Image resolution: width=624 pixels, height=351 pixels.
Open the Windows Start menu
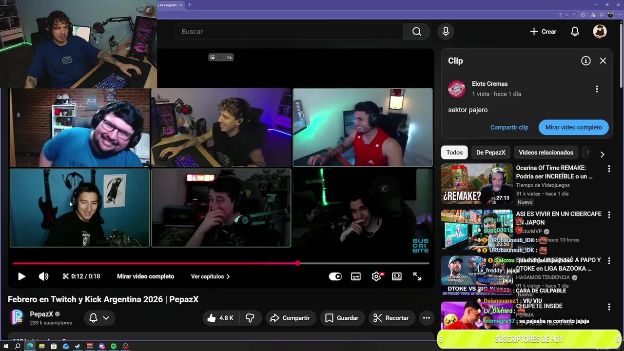pyautogui.click(x=6, y=346)
